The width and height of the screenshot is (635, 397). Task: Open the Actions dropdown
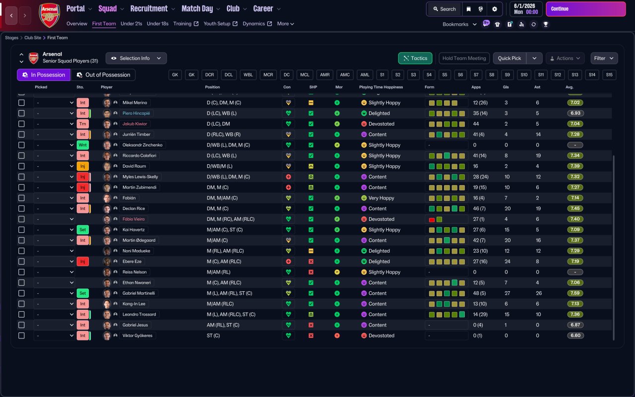click(565, 58)
